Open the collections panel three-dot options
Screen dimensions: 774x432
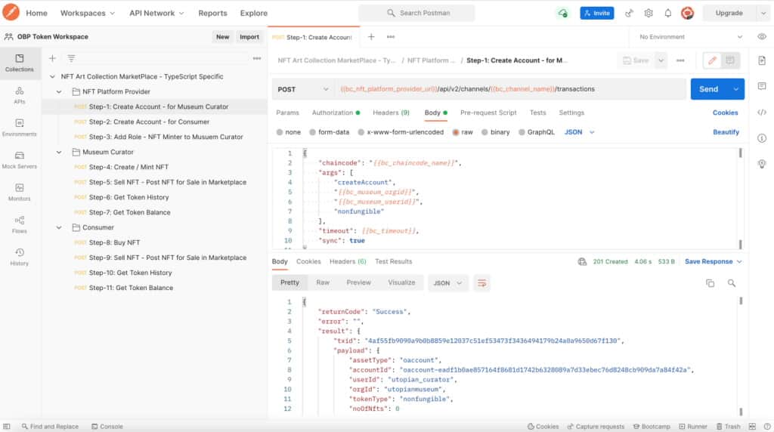257,58
